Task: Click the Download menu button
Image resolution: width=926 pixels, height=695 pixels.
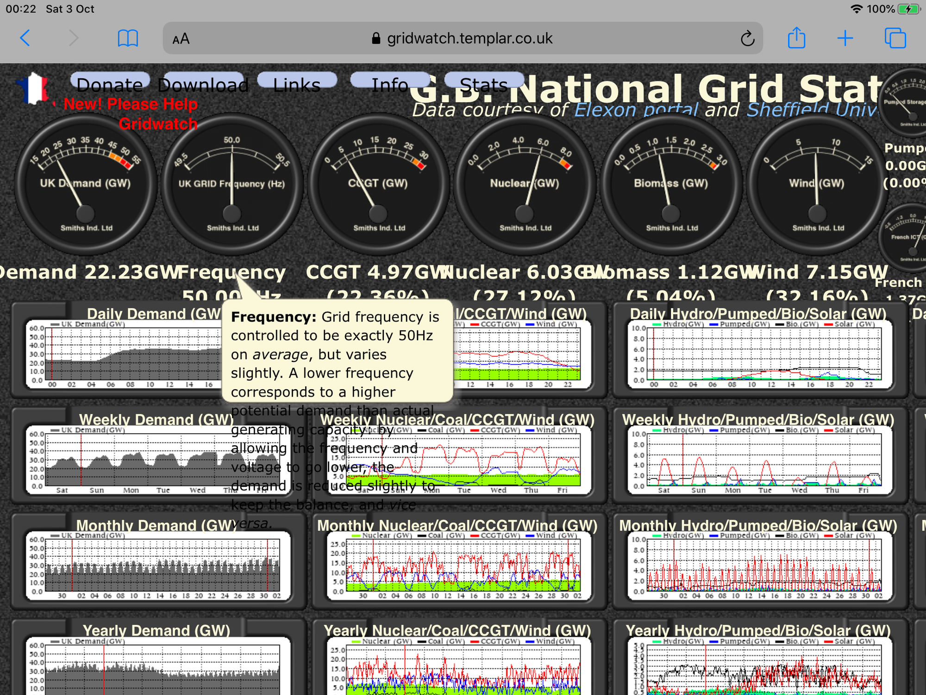Action: pos(203,82)
